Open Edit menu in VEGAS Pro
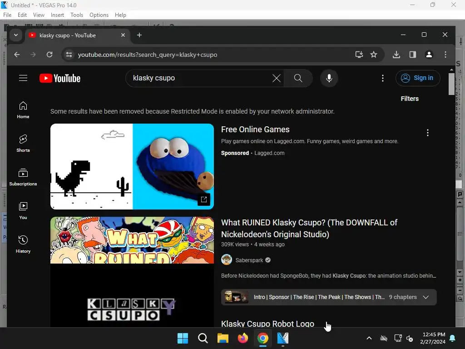The height and width of the screenshot is (349, 465). click(22, 15)
